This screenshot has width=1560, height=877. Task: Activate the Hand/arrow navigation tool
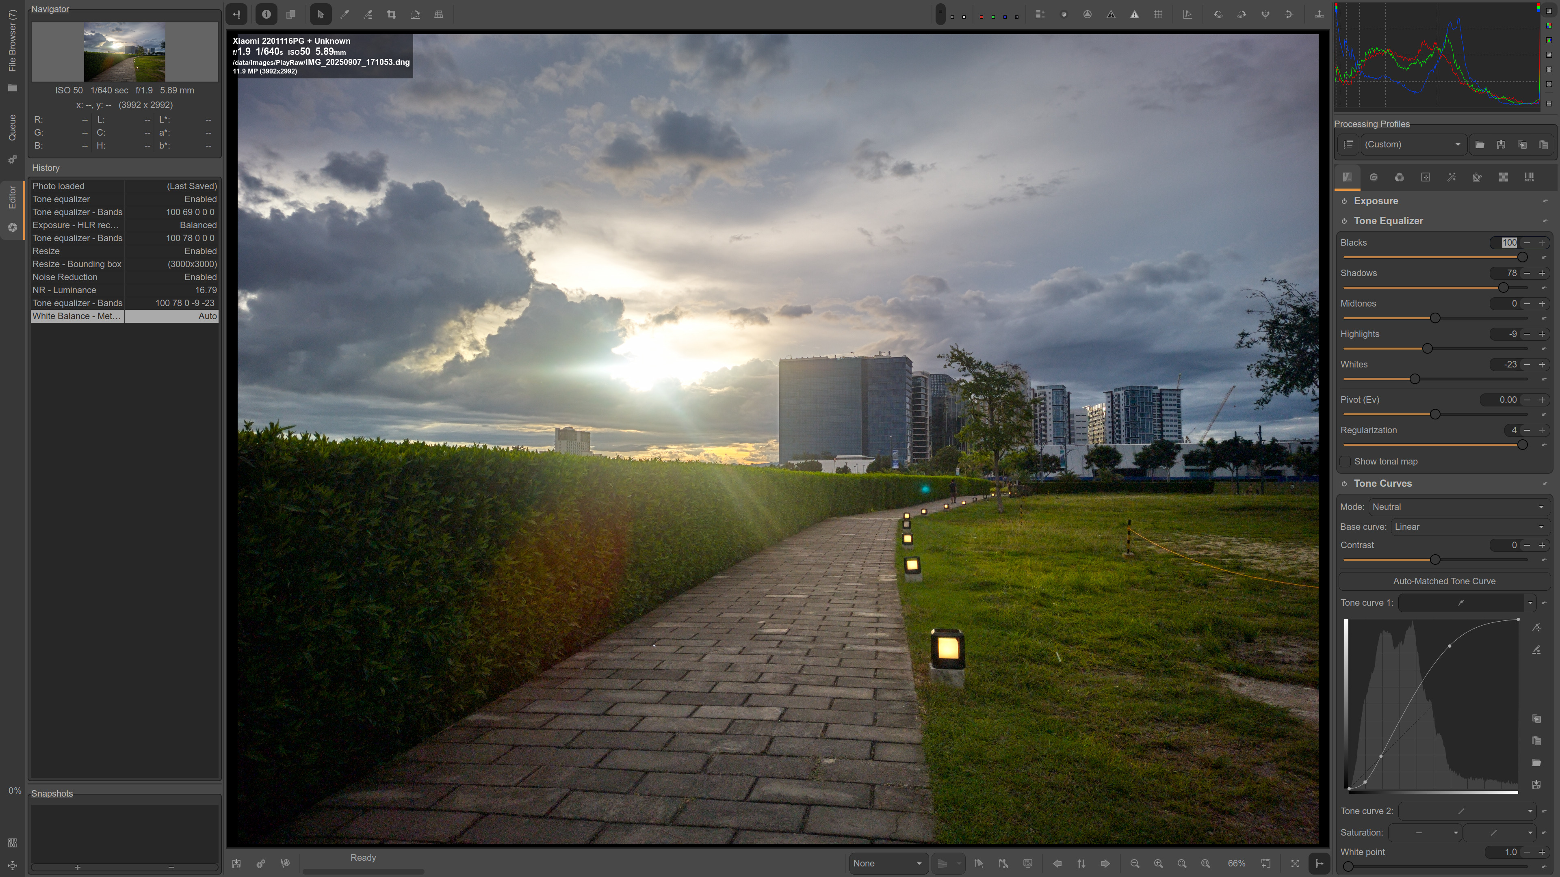point(321,15)
